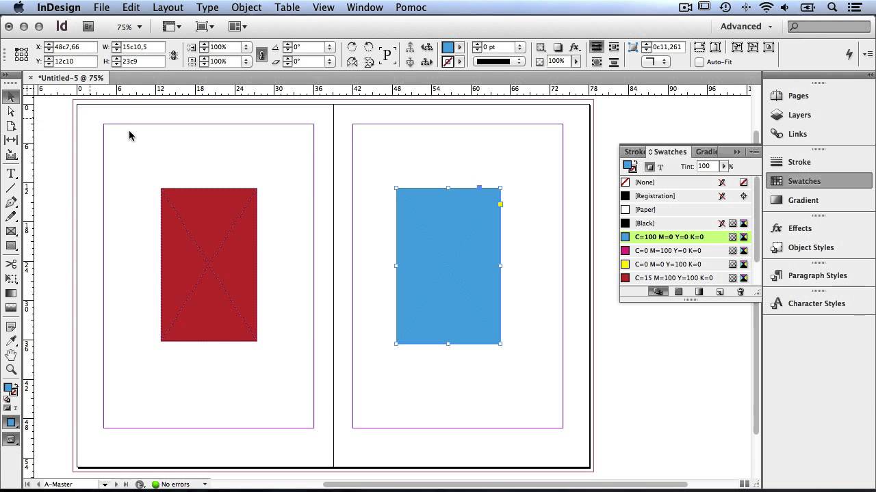Open the Layout menu
Viewport: 876px width, 492px height.
(168, 8)
